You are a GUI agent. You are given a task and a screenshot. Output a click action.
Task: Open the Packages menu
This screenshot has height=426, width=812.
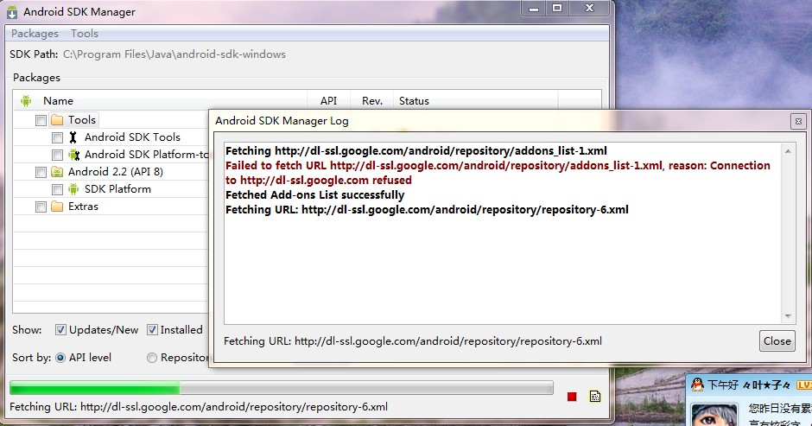point(35,34)
